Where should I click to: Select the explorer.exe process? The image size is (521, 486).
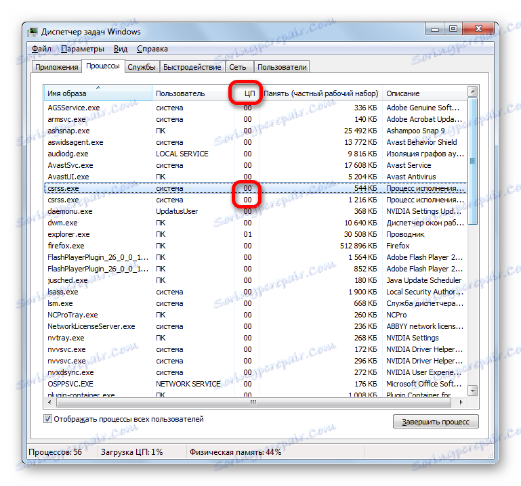click(255, 234)
